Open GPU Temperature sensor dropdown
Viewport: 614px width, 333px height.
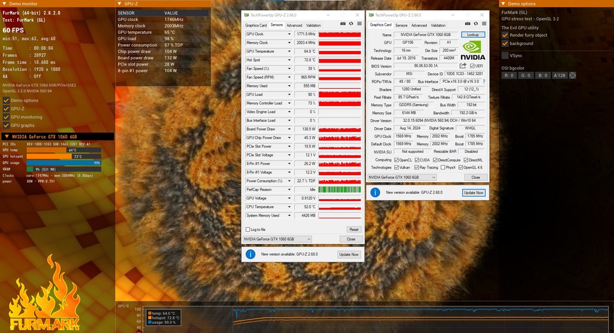[290, 52]
